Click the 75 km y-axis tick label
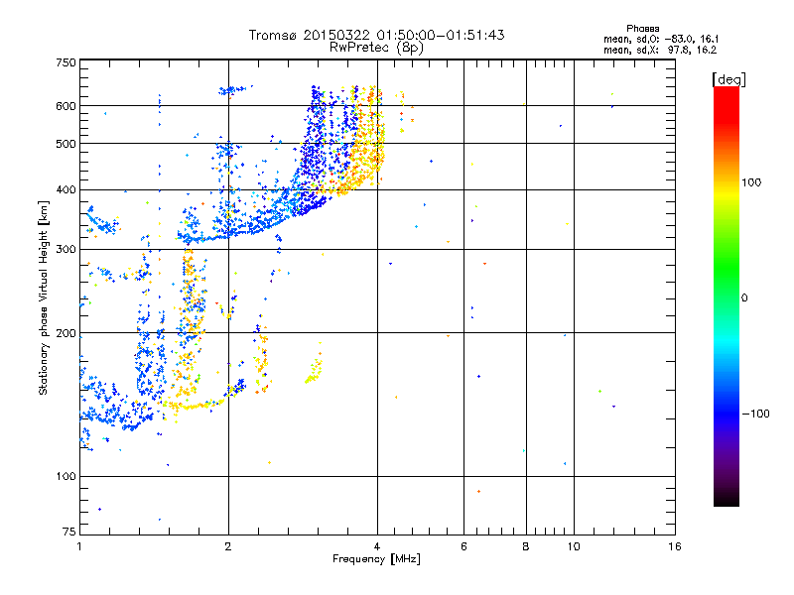 coord(68,533)
